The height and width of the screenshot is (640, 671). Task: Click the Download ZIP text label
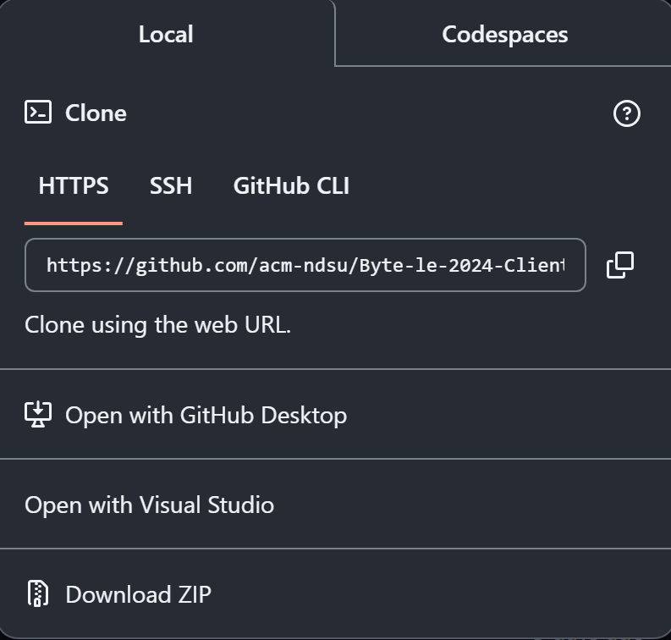pyautogui.click(x=138, y=594)
